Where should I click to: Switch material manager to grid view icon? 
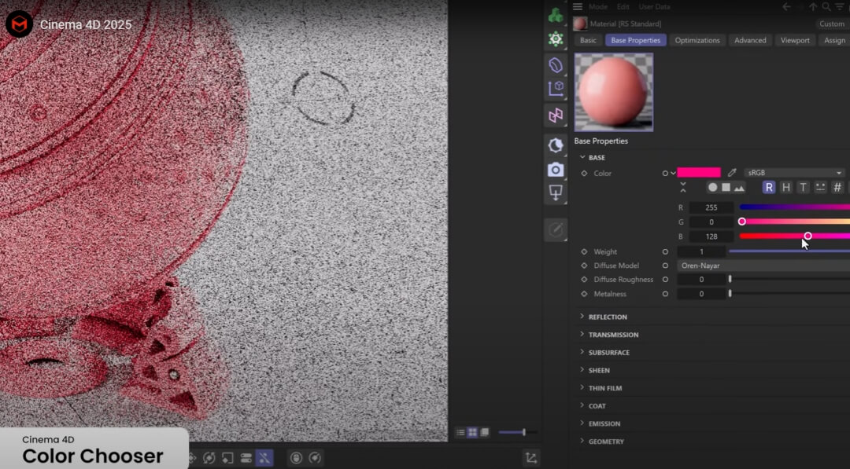tap(473, 432)
